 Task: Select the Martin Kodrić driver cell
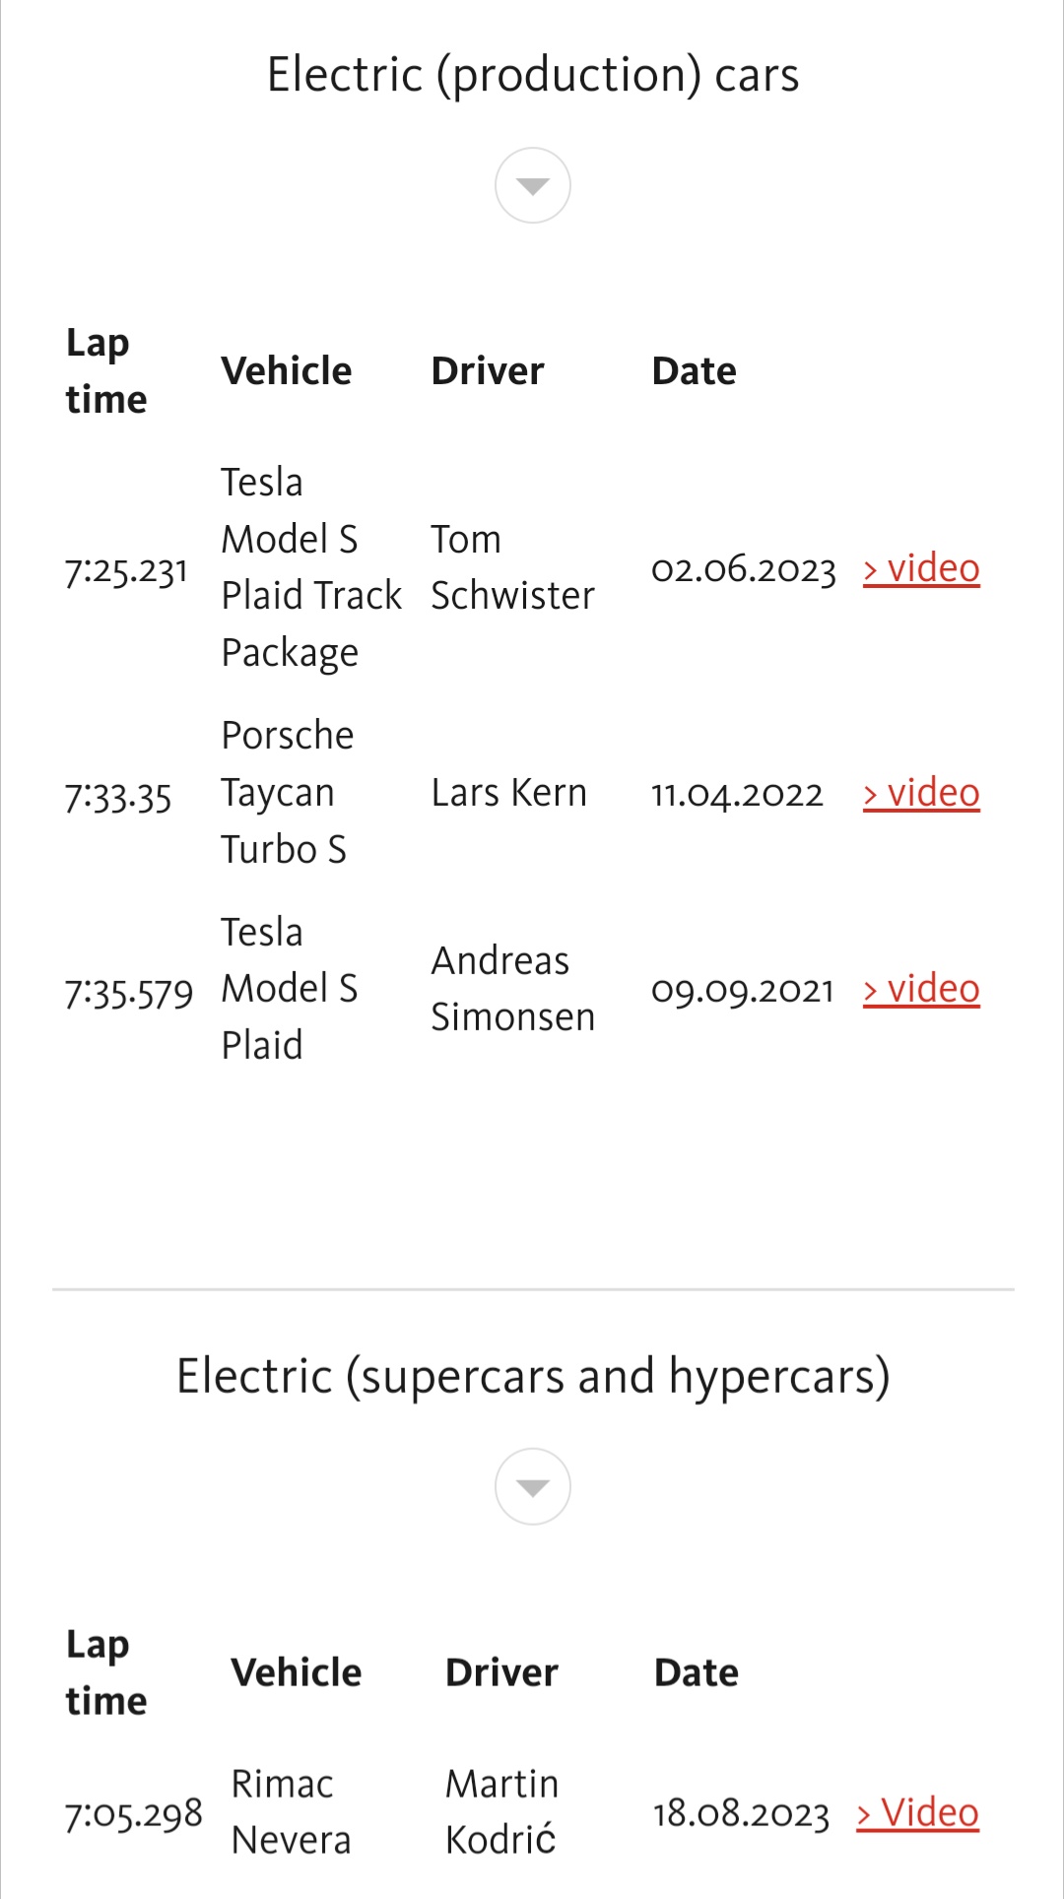501,1812
